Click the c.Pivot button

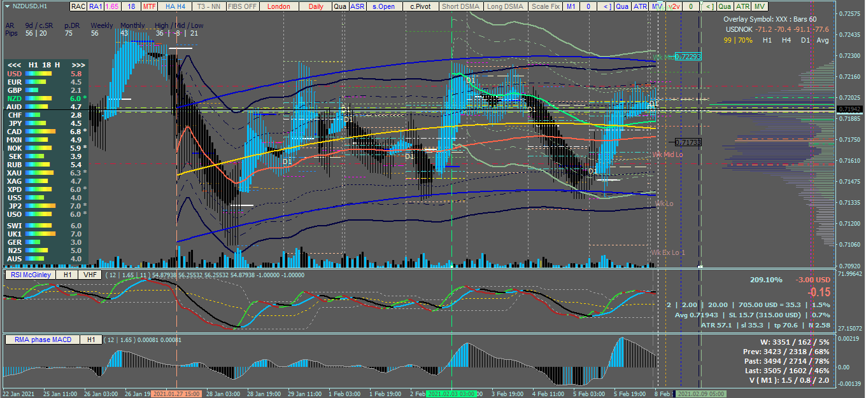[x=420, y=6]
